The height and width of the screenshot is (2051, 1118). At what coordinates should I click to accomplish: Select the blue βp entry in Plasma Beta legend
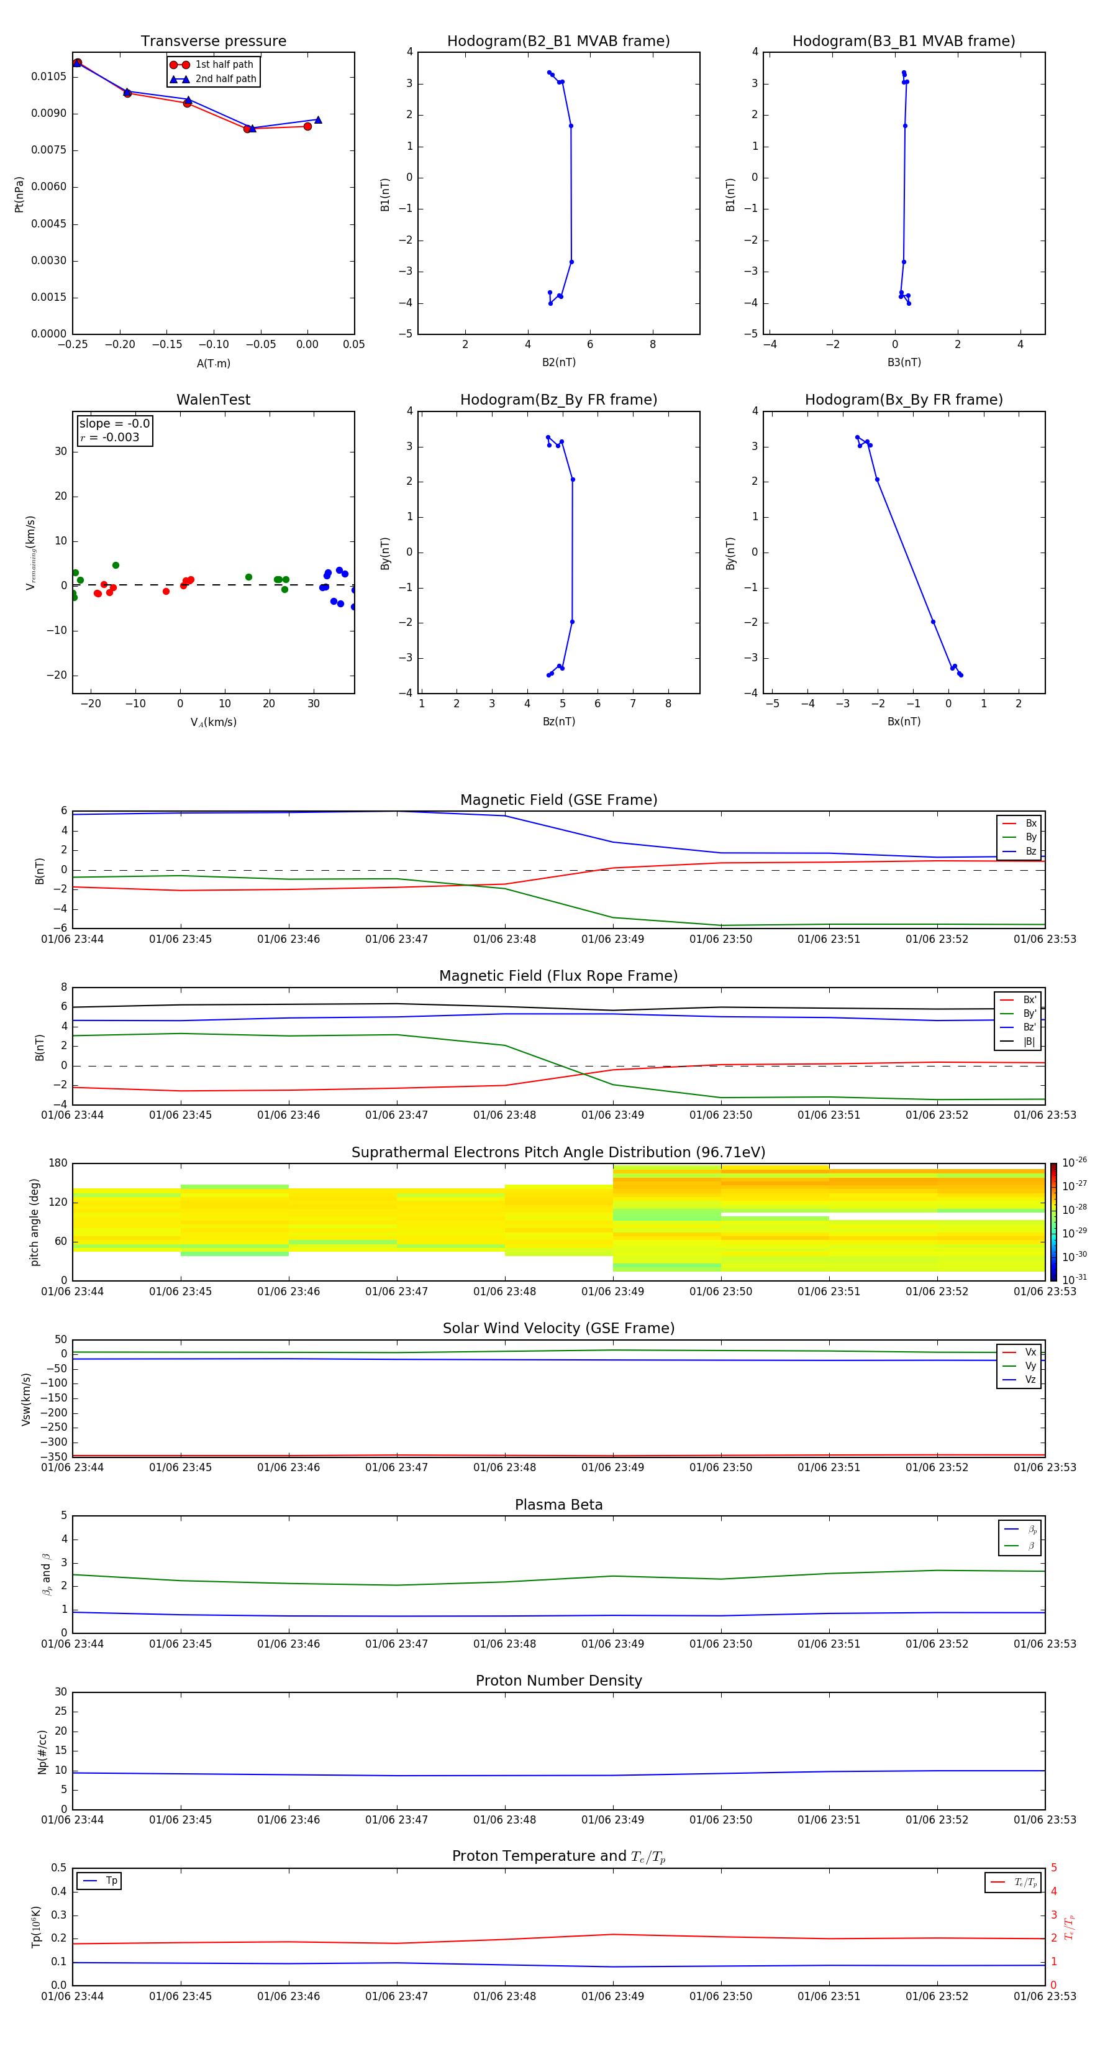[x=1020, y=1530]
